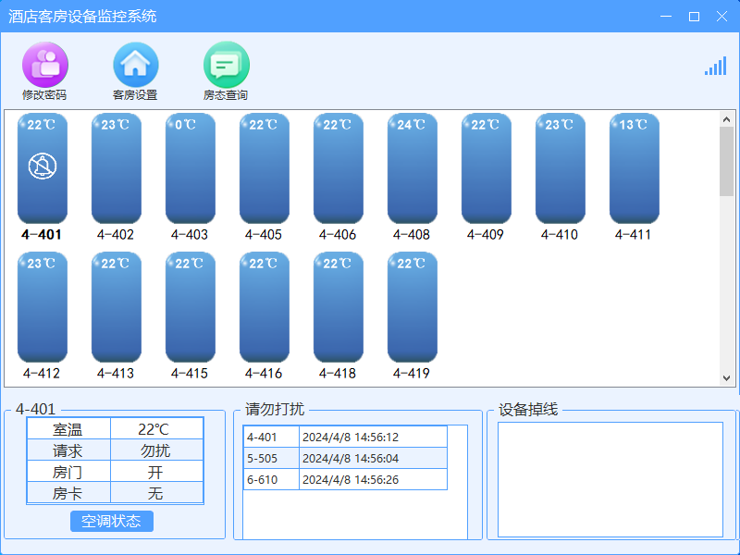Choose room card 4-416
This screenshot has height=555, width=740.
point(265,307)
